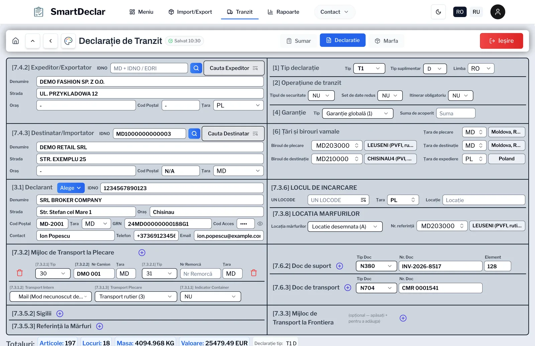Search destinatar IDNO with the magnifier button
Image resolution: width=535 pixels, height=346 pixels.
point(194,134)
